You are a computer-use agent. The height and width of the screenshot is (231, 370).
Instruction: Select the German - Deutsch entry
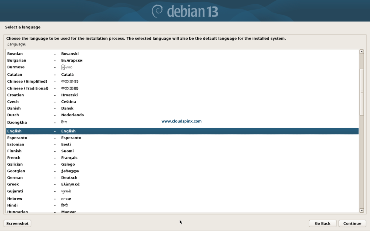(36, 178)
